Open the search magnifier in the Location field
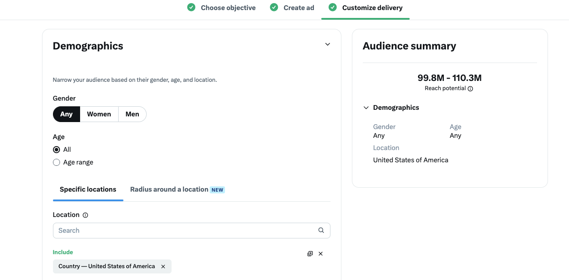This screenshot has width=569, height=280. tap(321, 230)
